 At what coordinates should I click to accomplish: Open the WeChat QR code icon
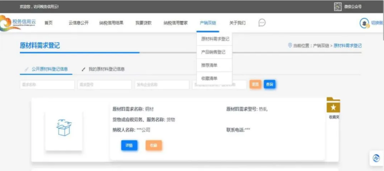pyautogui.click(x=338, y=7)
